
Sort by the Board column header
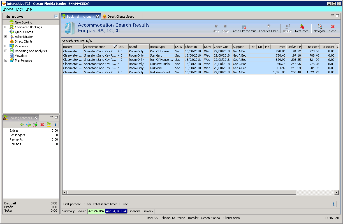(x=139, y=47)
